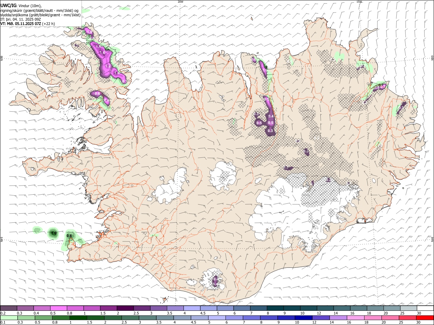Viewport: 434px width, 325px height.
Task: Click the 12 label in the snow legend row
Action: click(319, 313)
